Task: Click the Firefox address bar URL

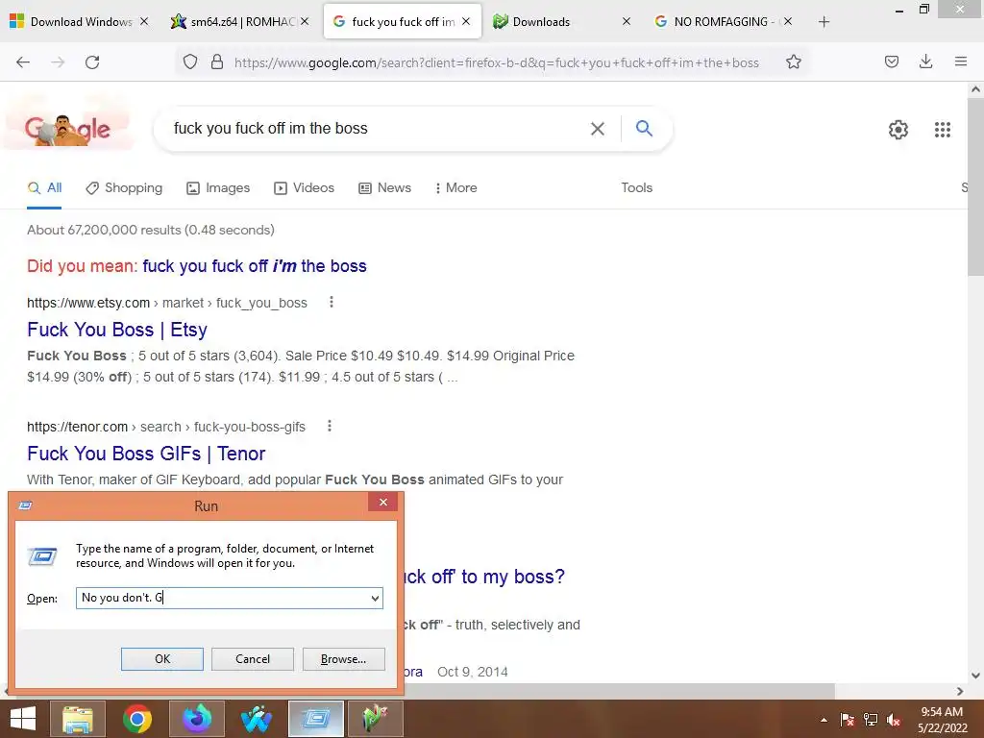Action: coord(496,62)
